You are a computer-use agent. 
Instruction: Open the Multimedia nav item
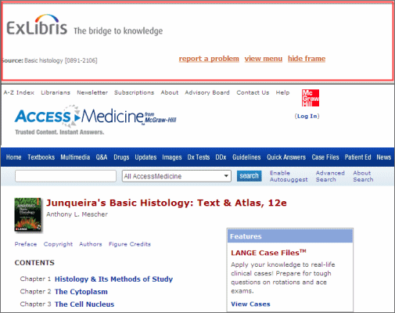(x=75, y=157)
